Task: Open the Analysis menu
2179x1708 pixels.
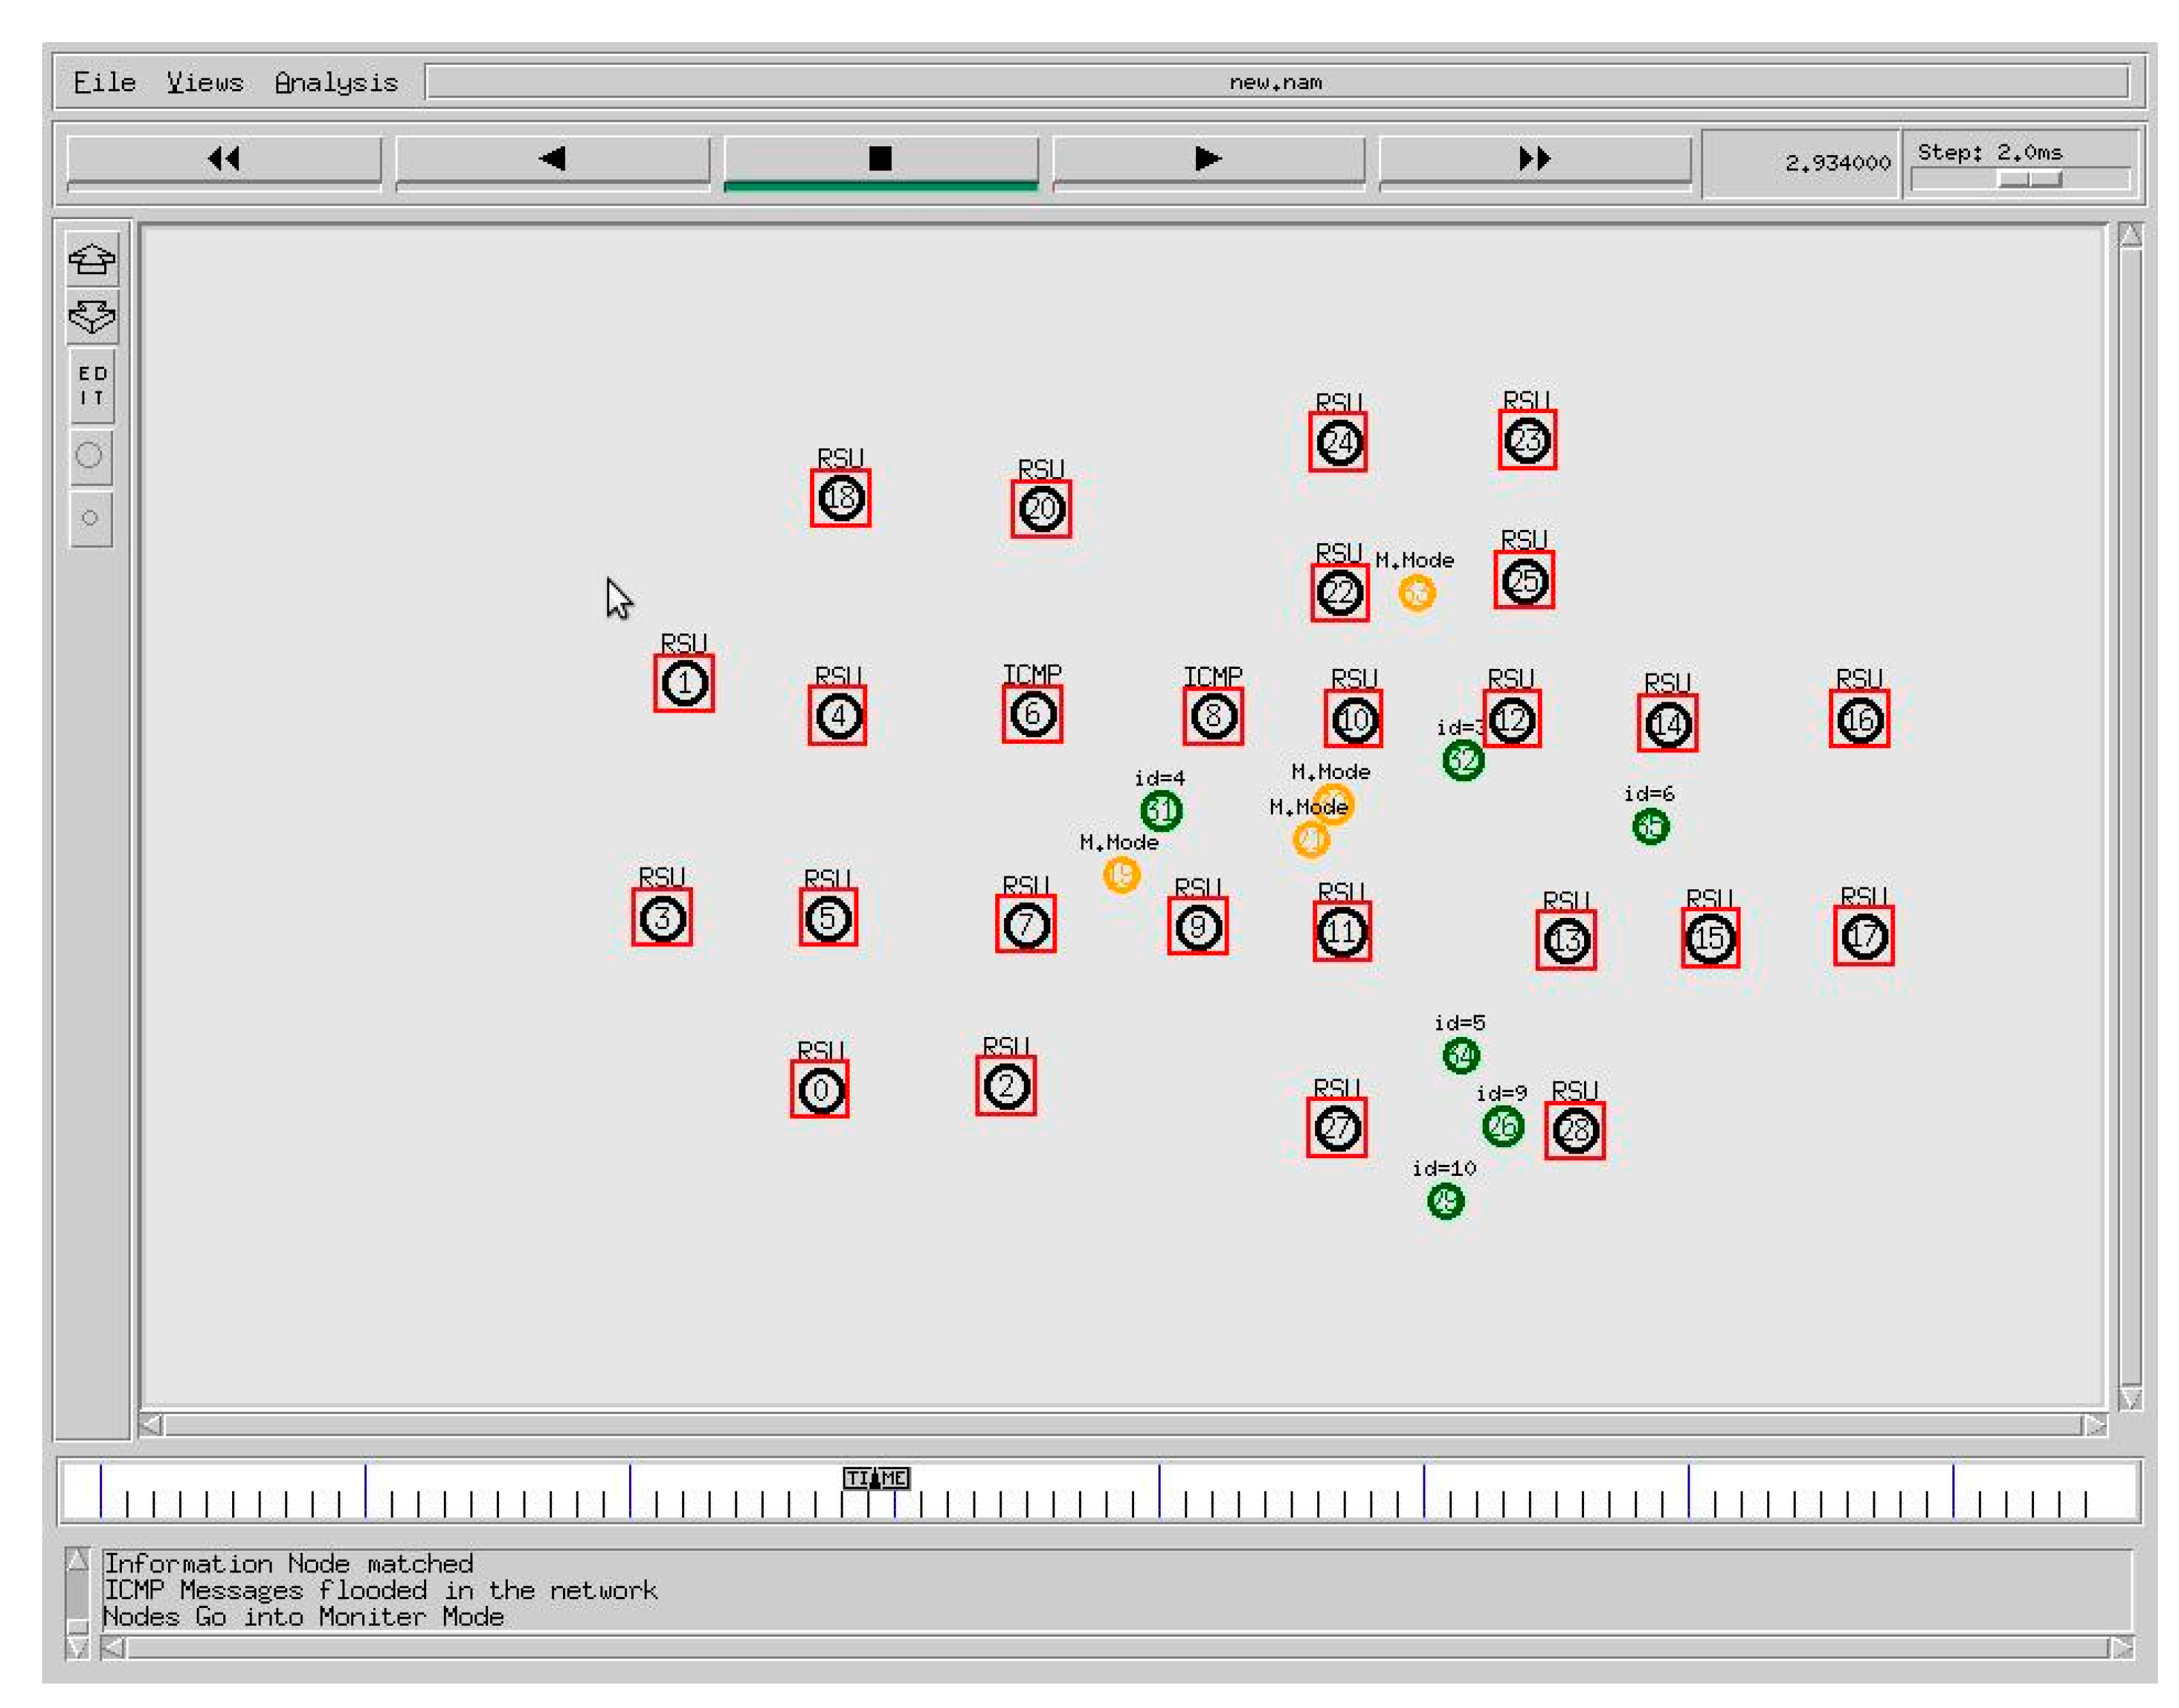Action: [336, 82]
